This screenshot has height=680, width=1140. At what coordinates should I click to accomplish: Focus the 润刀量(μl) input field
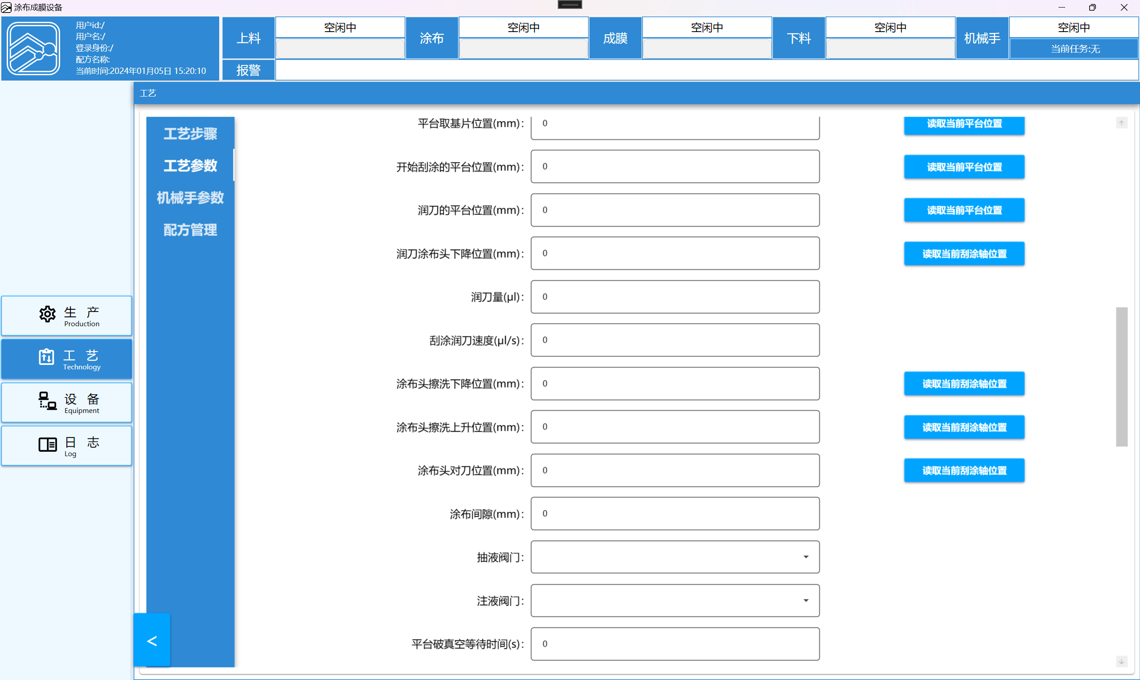coord(675,296)
